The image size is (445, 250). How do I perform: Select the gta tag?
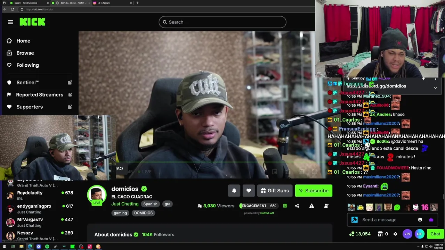(167, 204)
